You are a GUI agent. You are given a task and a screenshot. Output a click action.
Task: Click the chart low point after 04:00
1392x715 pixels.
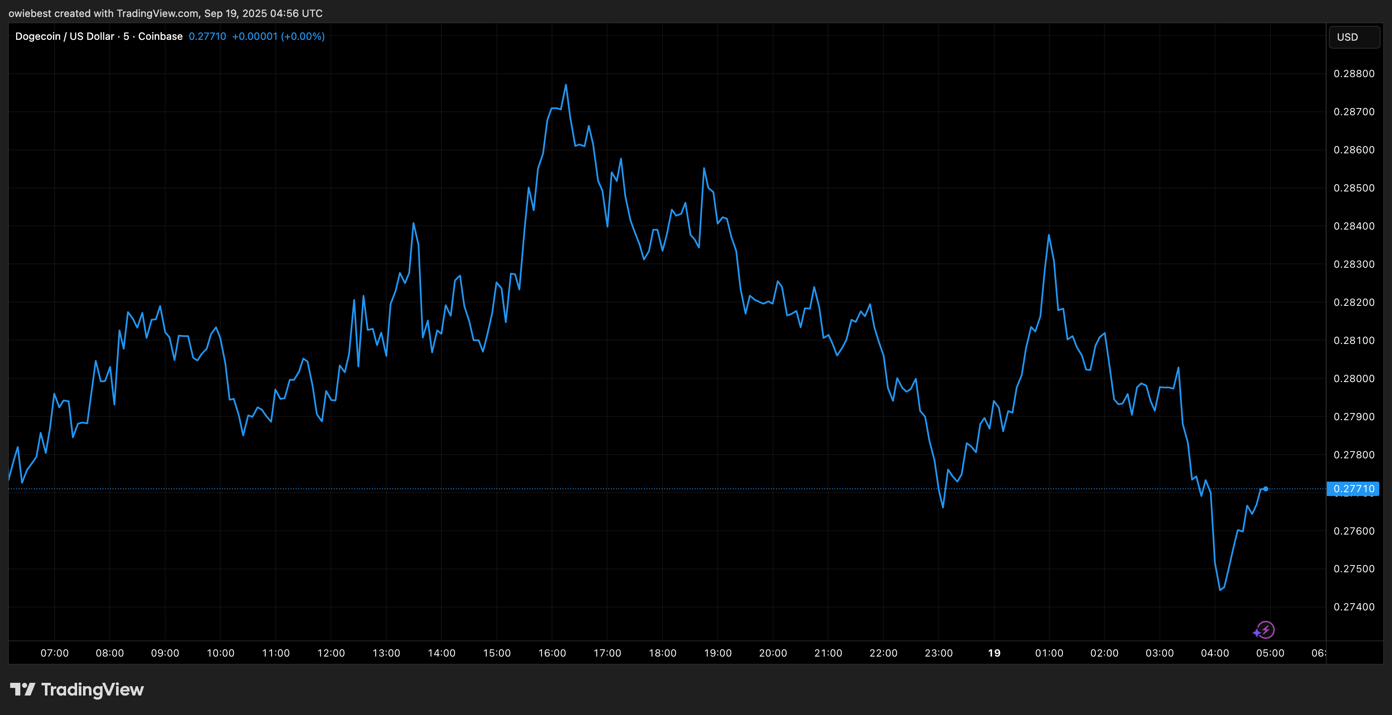(1220, 590)
